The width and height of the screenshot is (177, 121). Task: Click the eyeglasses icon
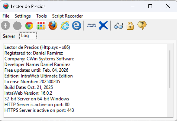tap(118, 26)
